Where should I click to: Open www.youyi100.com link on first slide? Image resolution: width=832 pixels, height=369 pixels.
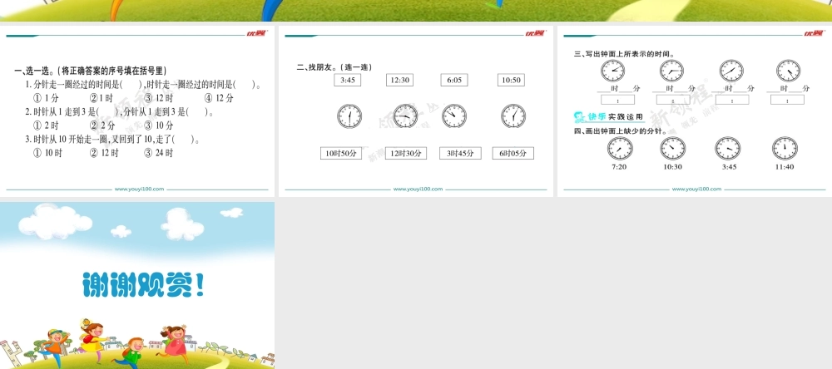(139, 189)
